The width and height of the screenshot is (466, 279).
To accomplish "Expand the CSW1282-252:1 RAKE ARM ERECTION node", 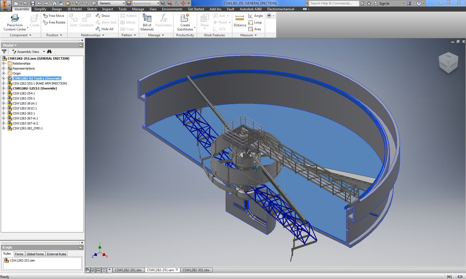I will pyautogui.click(x=4, y=83).
